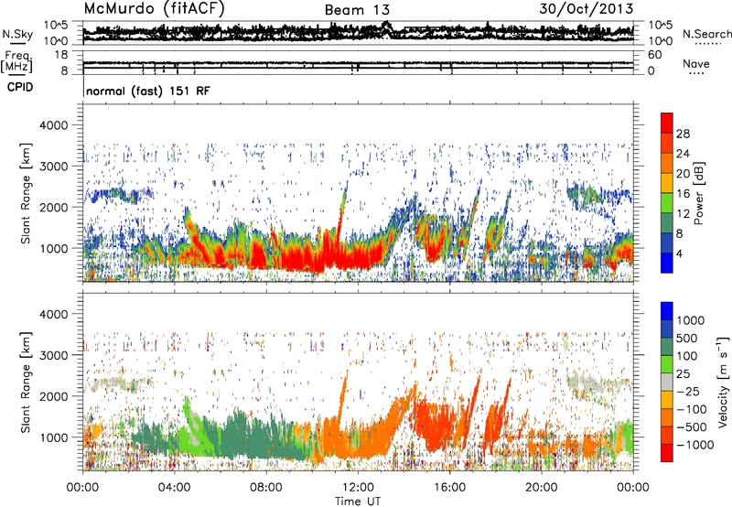The width and height of the screenshot is (732, 507).
Task: Click the Nave label
Action: tap(695, 63)
